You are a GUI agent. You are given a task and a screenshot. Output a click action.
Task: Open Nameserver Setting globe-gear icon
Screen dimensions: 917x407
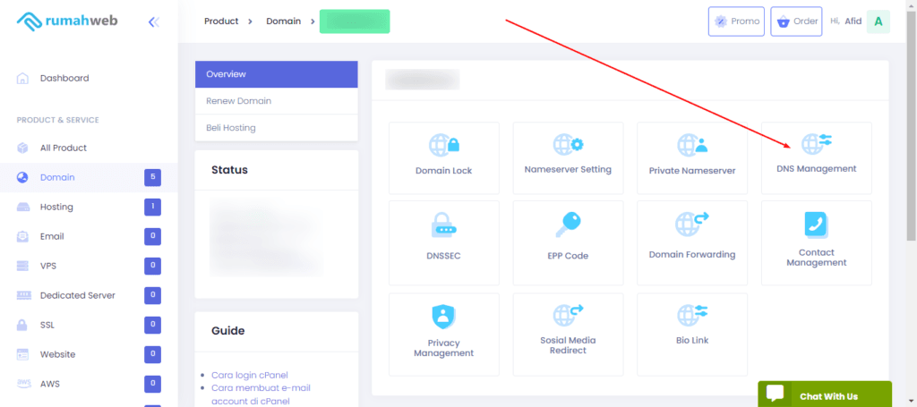(568, 144)
